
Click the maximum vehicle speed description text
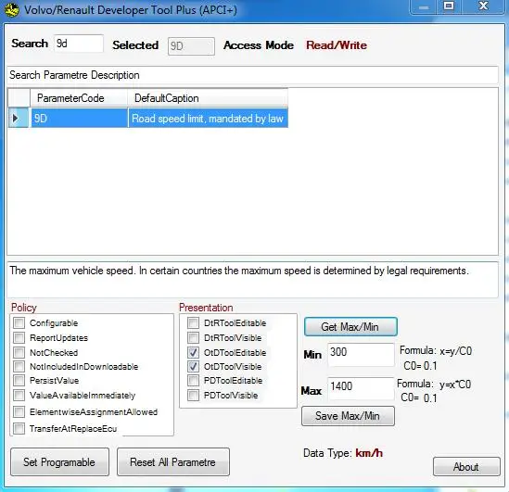(239, 271)
